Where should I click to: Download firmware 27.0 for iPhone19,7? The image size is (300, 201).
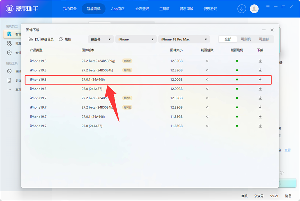point(260,126)
